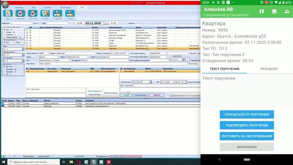
Task: Click the second checkmark ribbon icon, third in the row
Action: [x=33, y=13]
